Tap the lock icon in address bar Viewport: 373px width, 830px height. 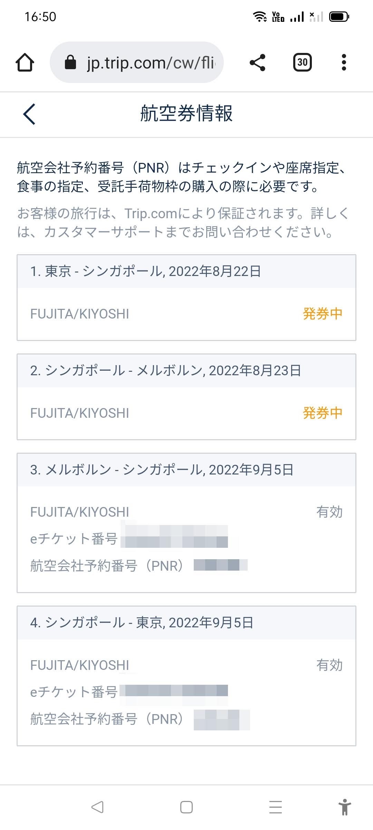[70, 63]
